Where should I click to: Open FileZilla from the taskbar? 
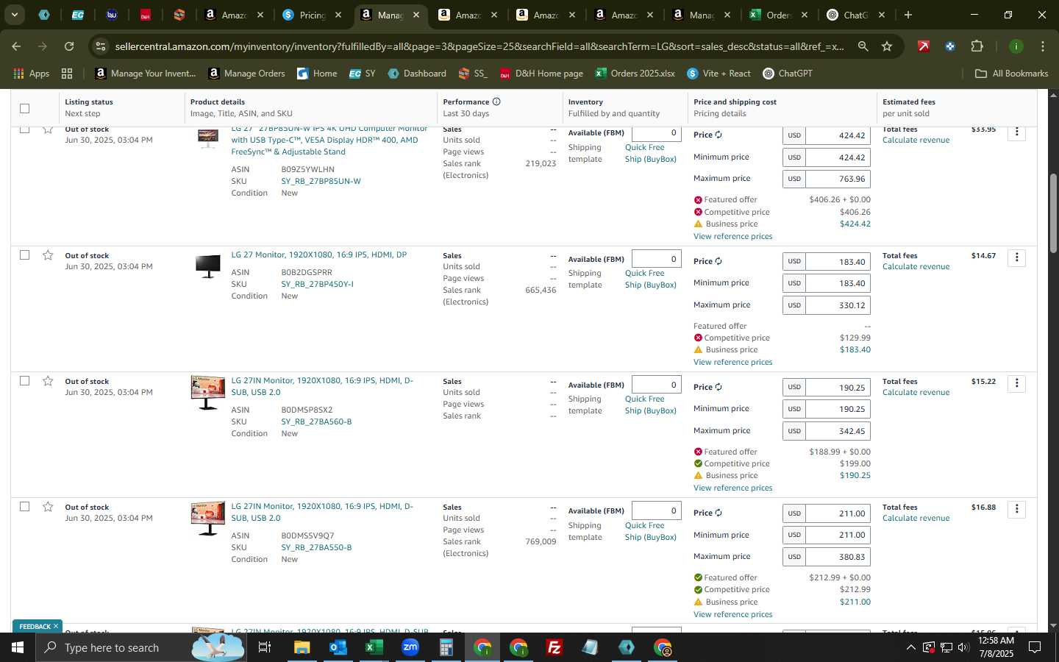pos(555,647)
